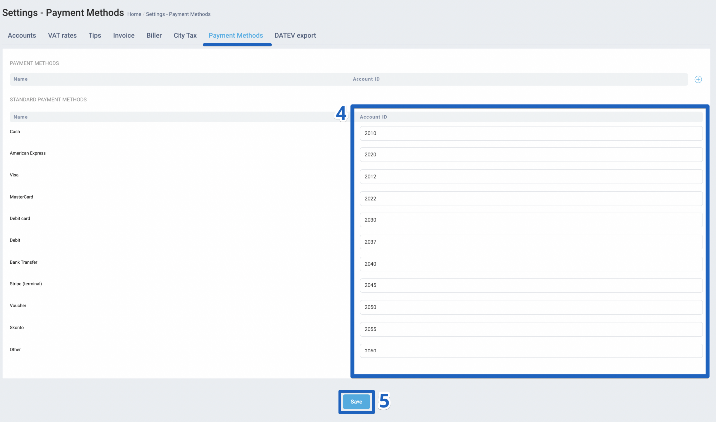Click the Settings - Payment Methods breadcrumb
Viewport: 716px width, 422px height.
(x=178, y=14)
